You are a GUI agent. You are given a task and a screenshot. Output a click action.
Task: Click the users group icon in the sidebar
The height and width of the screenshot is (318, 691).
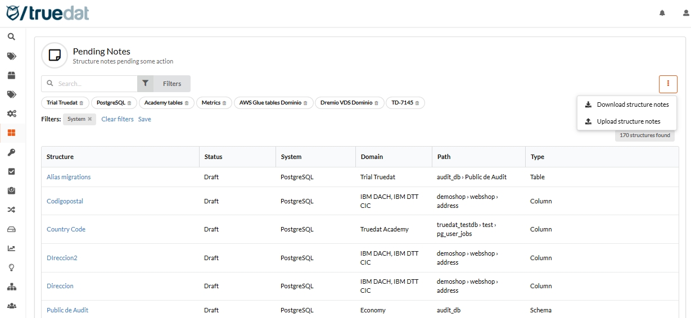pyautogui.click(x=11, y=306)
